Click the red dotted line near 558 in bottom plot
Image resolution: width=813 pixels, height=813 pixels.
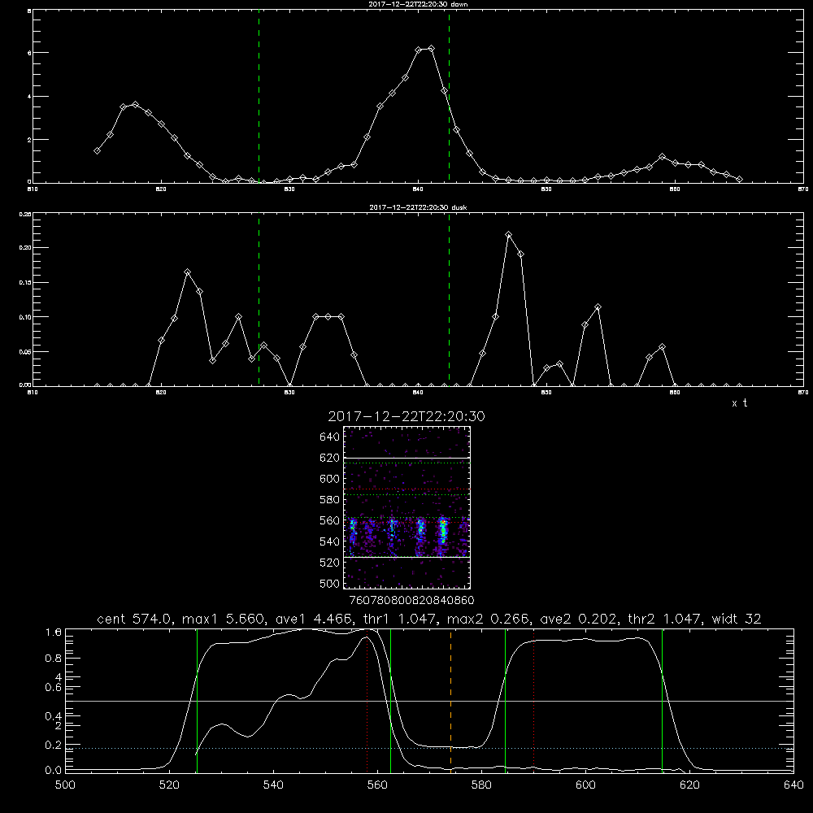(x=367, y=700)
